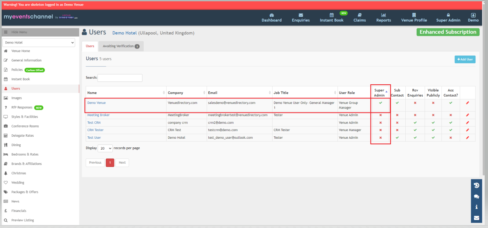The height and width of the screenshot is (228, 488).
Task: Open records per page dropdown
Action: pyautogui.click(x=105, y=148)
